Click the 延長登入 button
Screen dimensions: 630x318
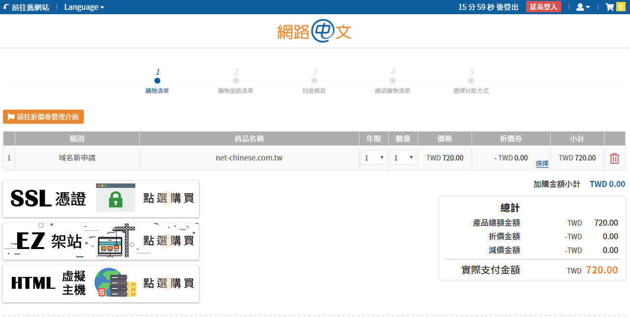point(543,7)
